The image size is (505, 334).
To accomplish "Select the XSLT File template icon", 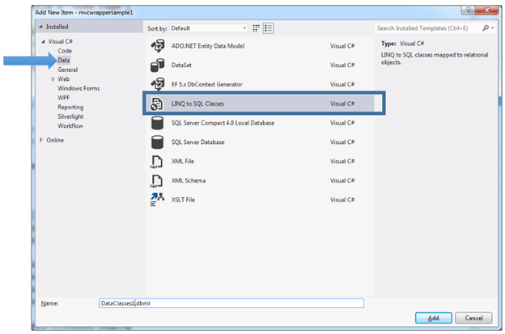I will pos(157,200).
